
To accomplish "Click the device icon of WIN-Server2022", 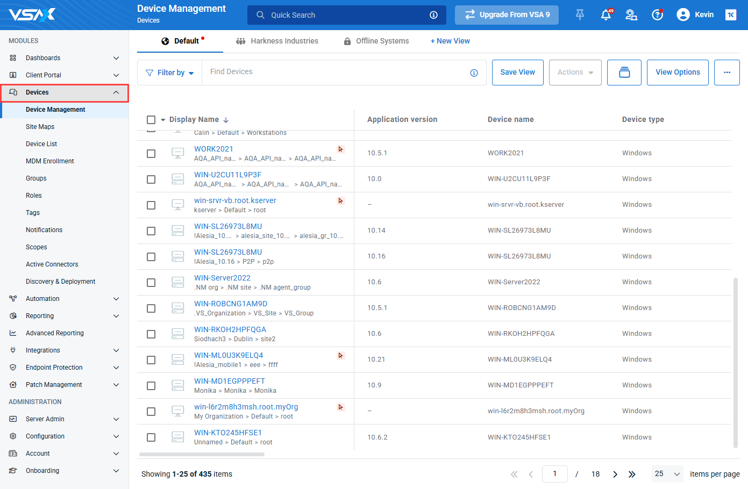I will [178, 282].
